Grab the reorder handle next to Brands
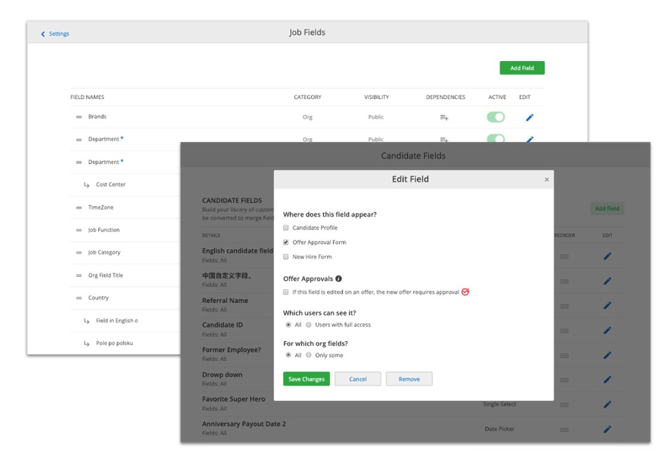Screen dimensions: 660x452 [79, 117]
